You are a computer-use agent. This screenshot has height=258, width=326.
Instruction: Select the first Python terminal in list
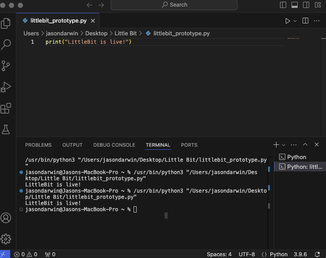tap(296, 157)
